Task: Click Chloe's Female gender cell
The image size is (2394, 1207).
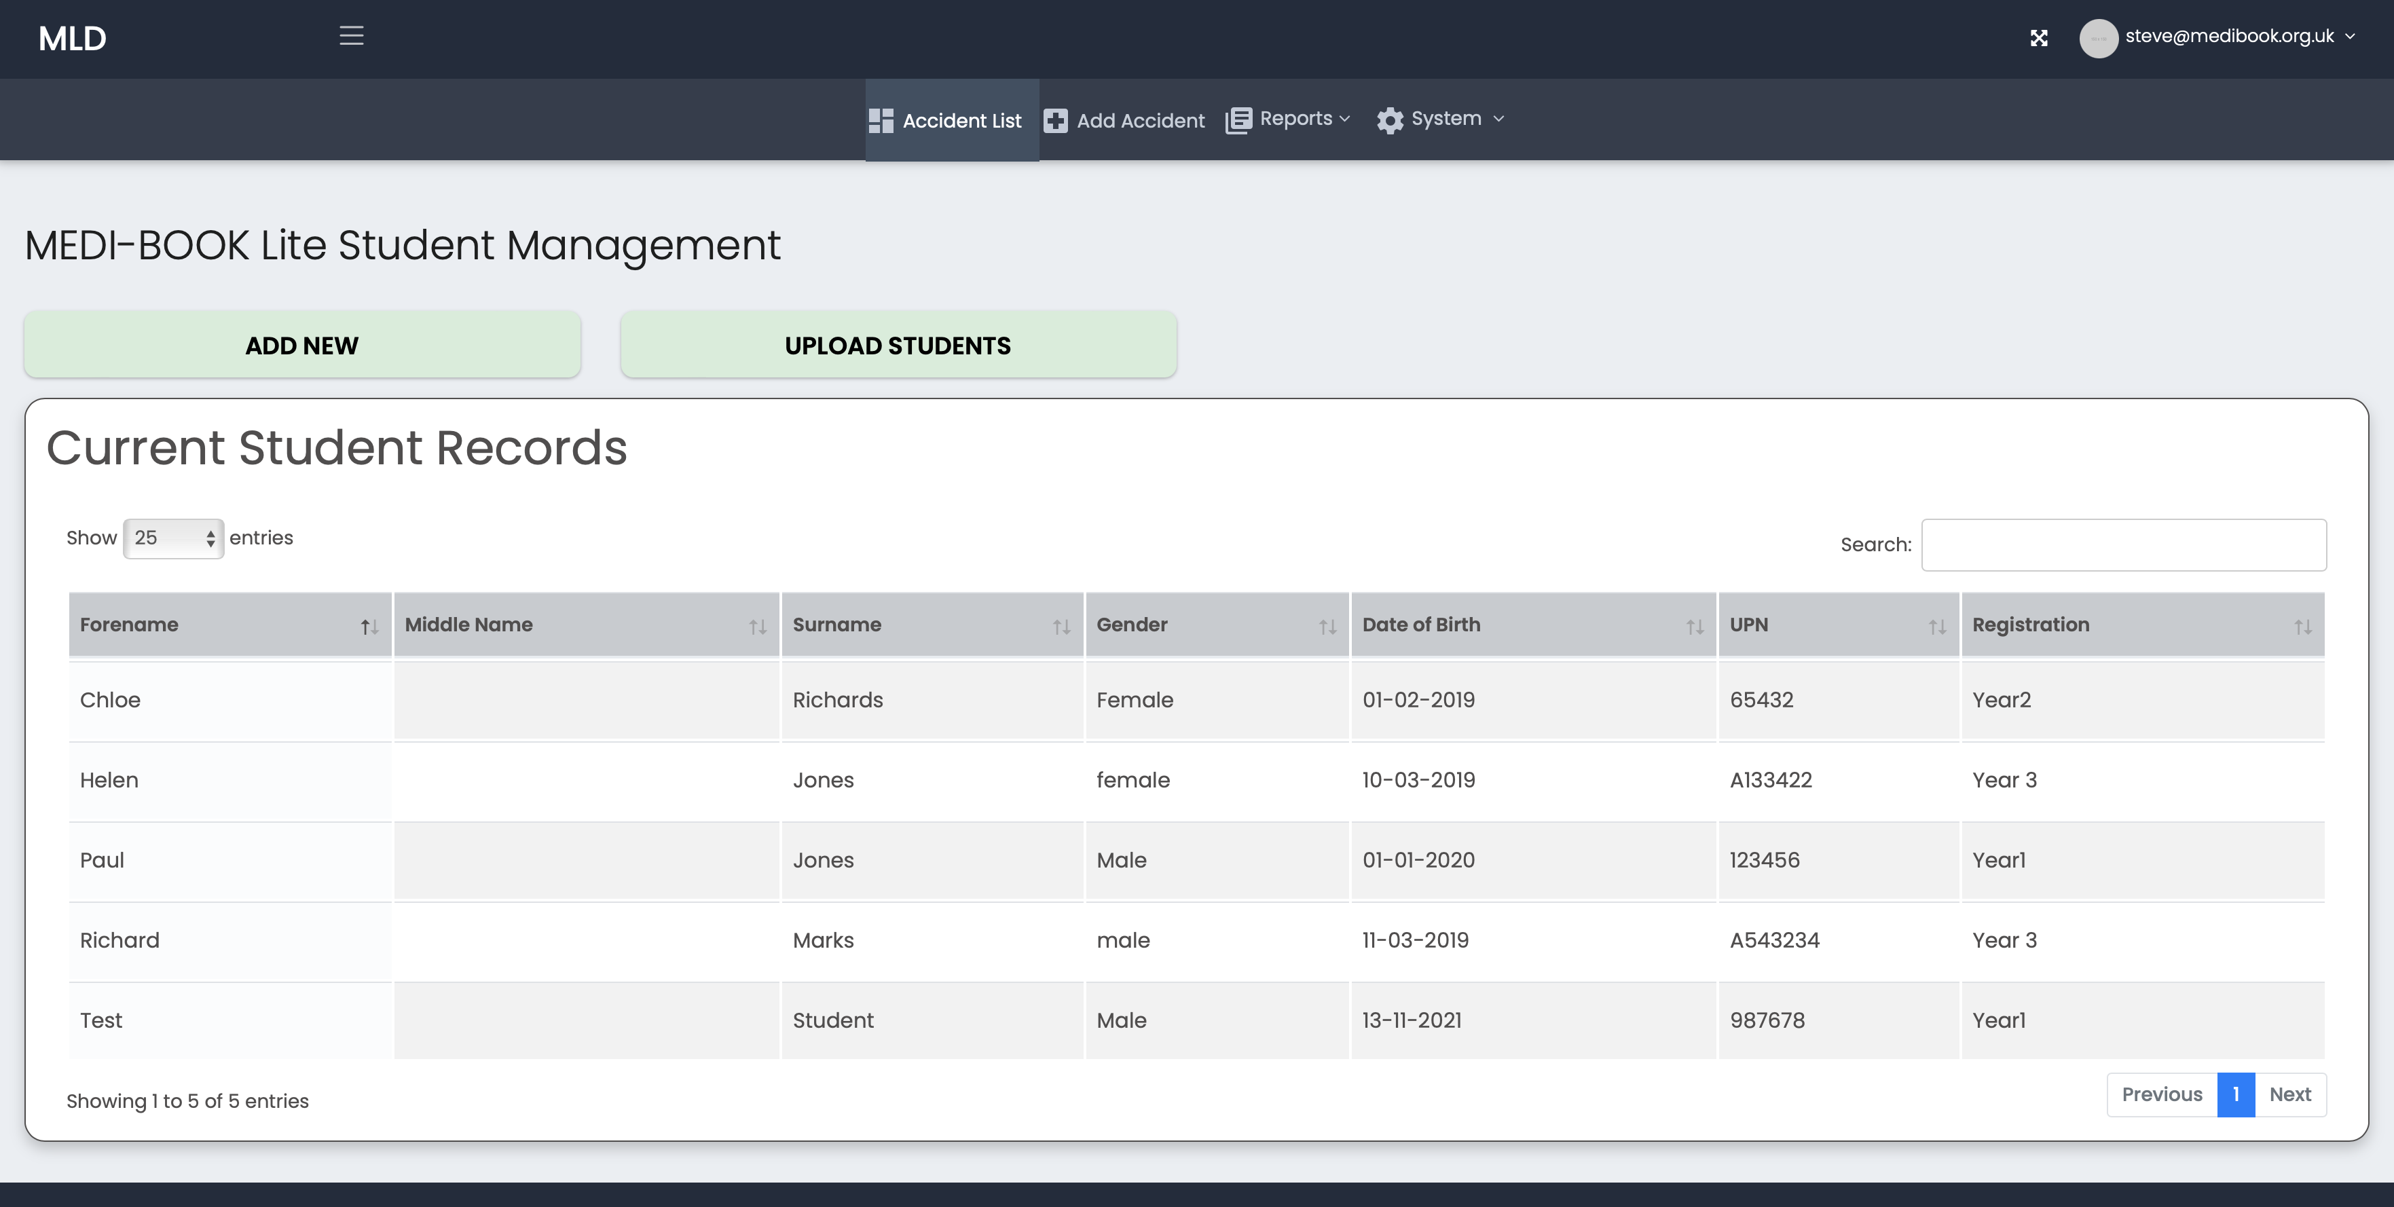Action: pos(1217,700)
